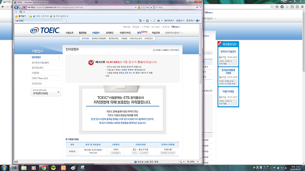Click the taskbar clock showing 2:53
The height and width of the screenshot is (171, 305).
point(295,168)
